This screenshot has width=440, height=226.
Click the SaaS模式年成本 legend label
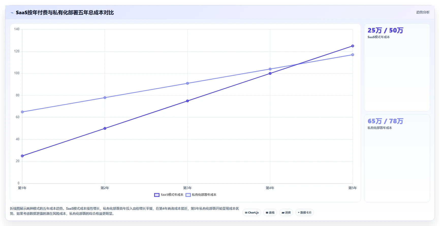172,195
